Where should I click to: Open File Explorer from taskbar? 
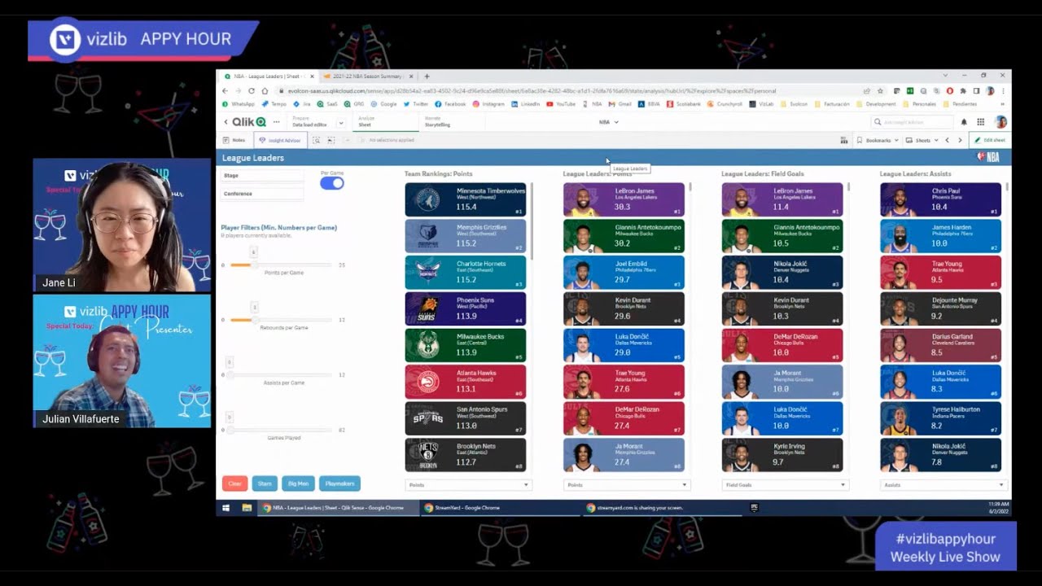pos(247,507)
